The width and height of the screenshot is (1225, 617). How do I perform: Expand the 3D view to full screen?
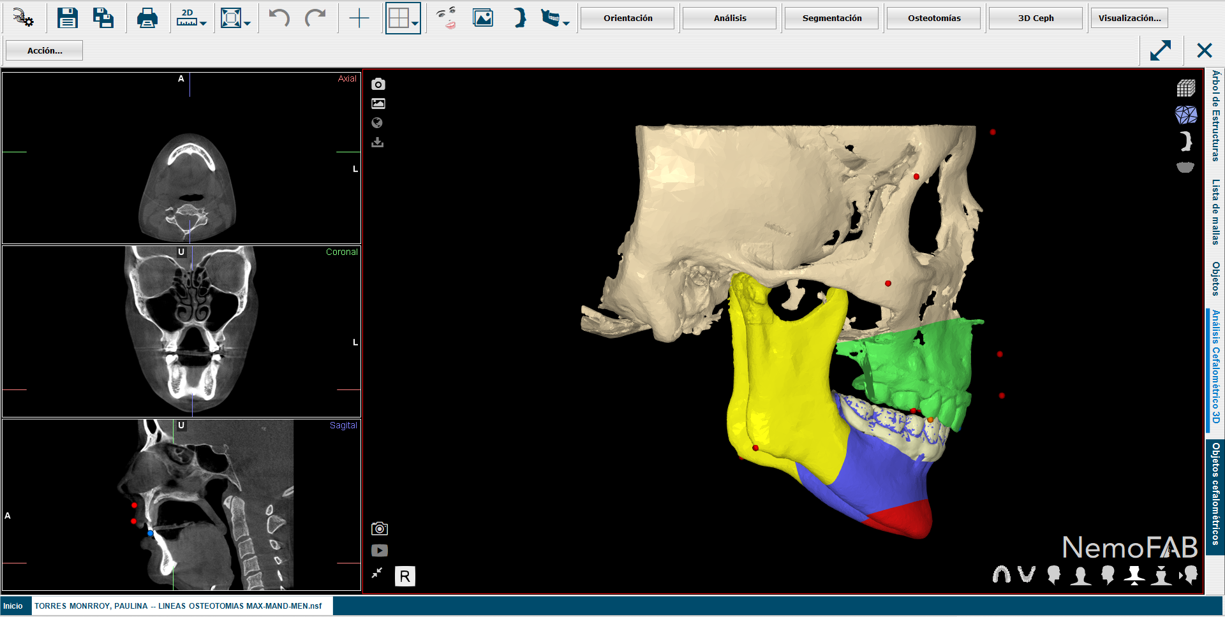pos(1161,50)
